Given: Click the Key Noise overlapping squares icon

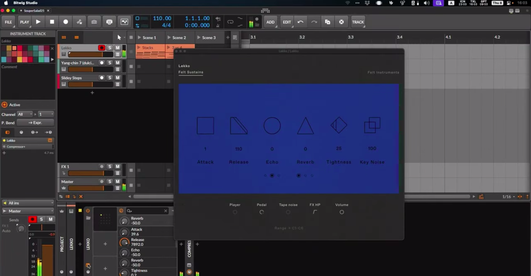Looking at the screenshot, I should click(372, 125).
